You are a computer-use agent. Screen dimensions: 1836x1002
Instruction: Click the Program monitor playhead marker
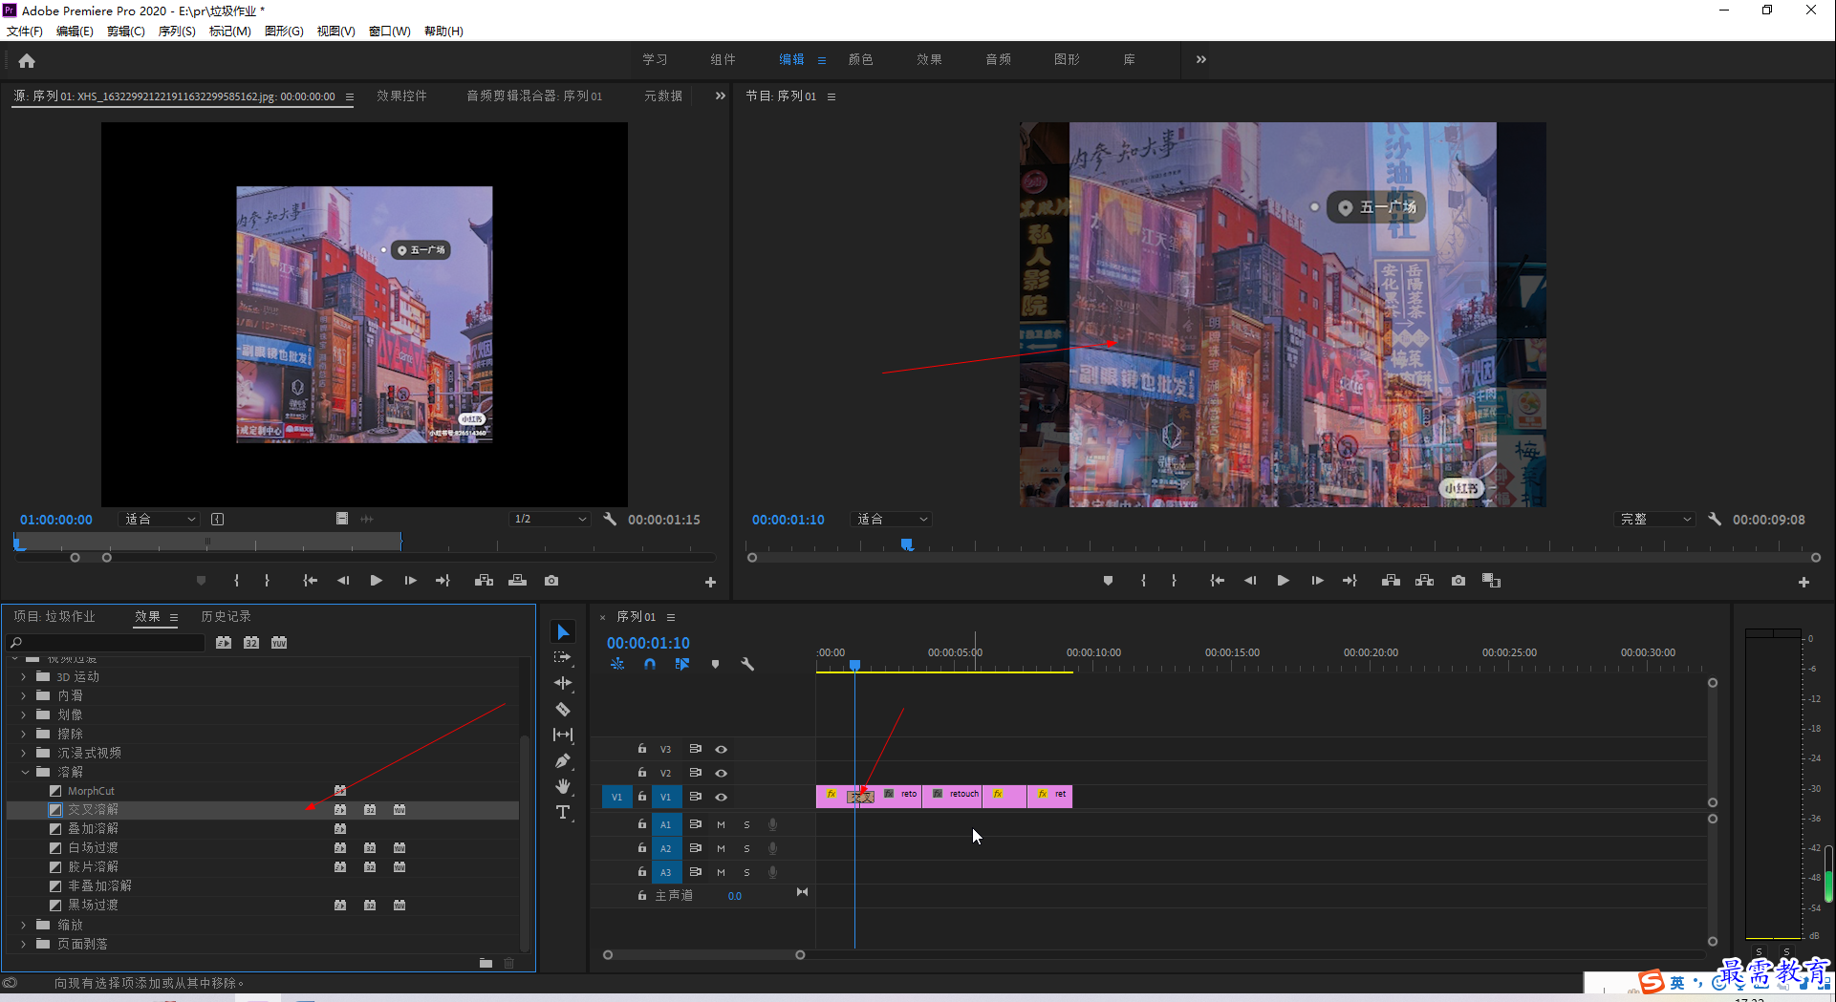tap(907, 544)
